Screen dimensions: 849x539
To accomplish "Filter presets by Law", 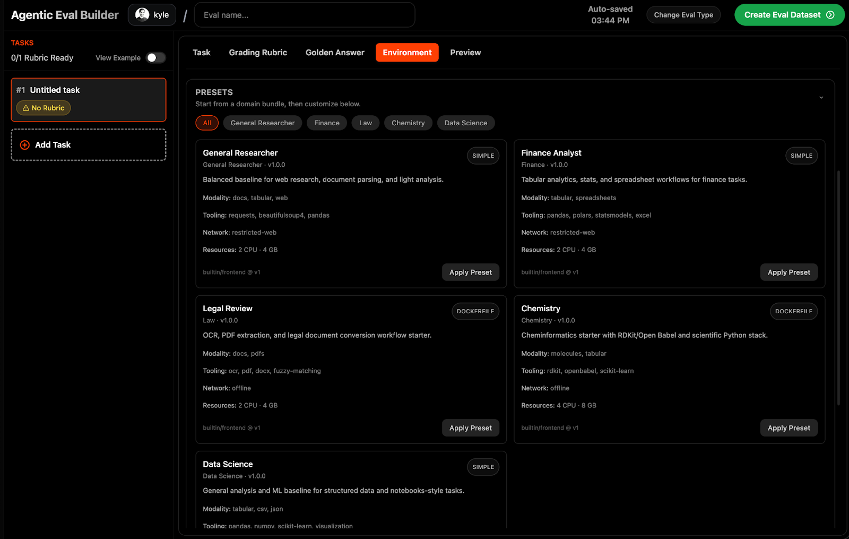I will (x=366, y=123).
